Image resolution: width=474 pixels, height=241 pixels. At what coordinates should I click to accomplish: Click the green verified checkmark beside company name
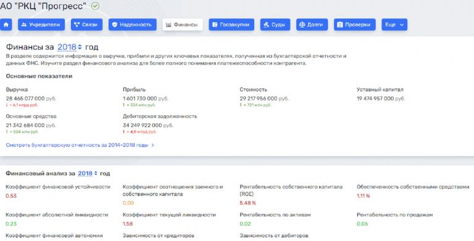95,6
